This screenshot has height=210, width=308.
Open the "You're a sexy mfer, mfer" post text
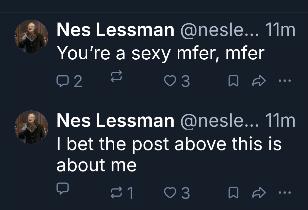(x=160, y=53)
